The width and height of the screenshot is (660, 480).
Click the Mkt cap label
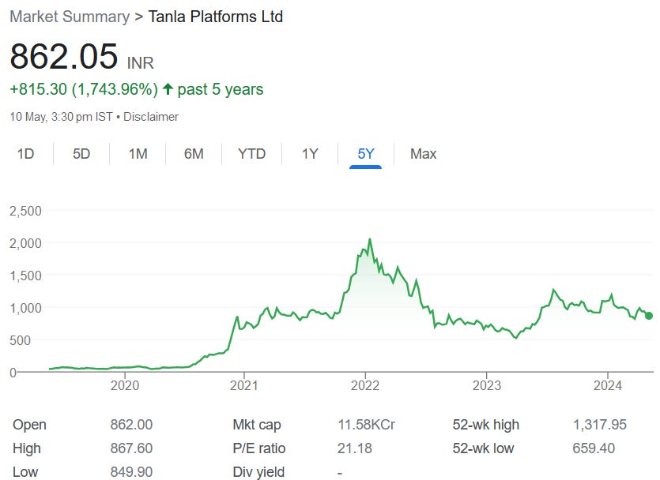point(257,425)
